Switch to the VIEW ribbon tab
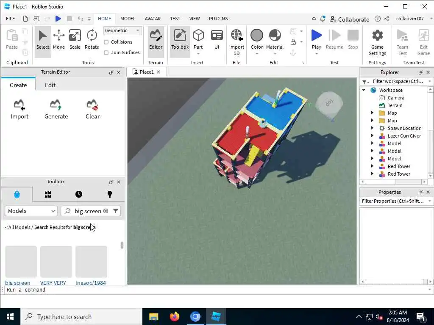The width and height of the screenshot is (434, 325). [x=194, y=19]
